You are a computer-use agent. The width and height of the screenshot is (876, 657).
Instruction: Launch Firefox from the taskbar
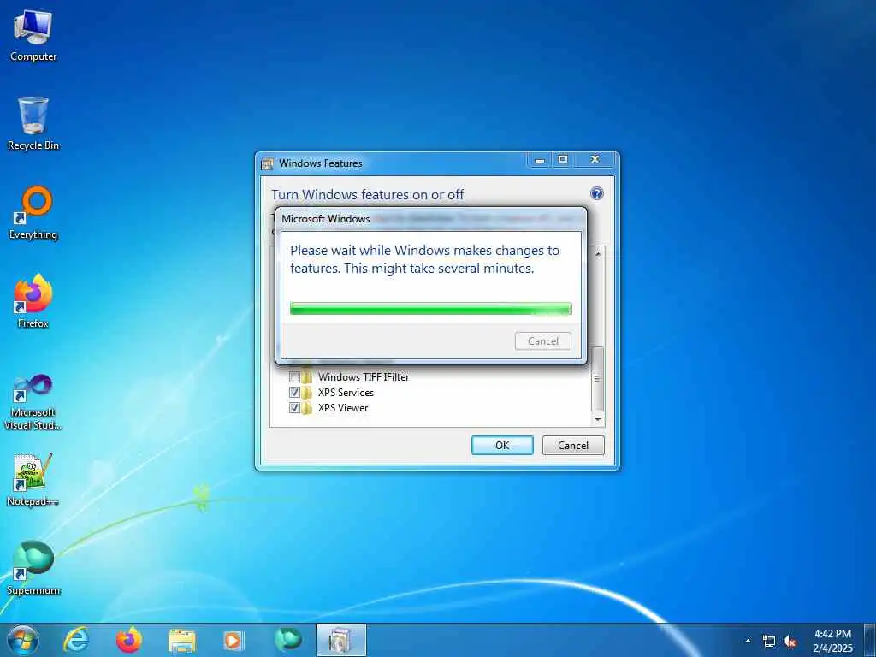[x=129, y=640]
